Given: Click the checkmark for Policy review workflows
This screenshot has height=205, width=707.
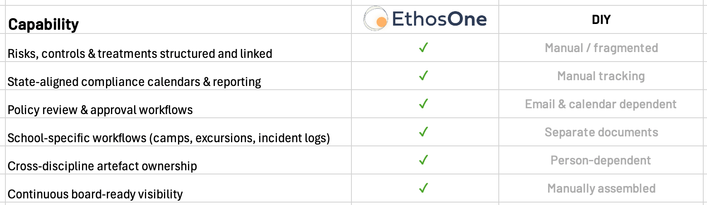Looking at the screenshot, I should [x=423, y=104].
